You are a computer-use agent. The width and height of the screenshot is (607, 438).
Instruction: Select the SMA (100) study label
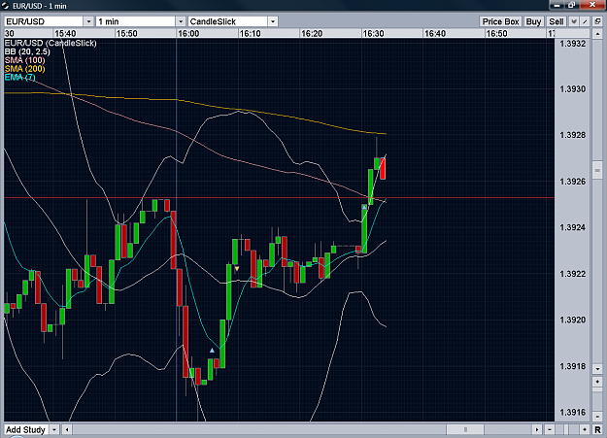(25, 60)
